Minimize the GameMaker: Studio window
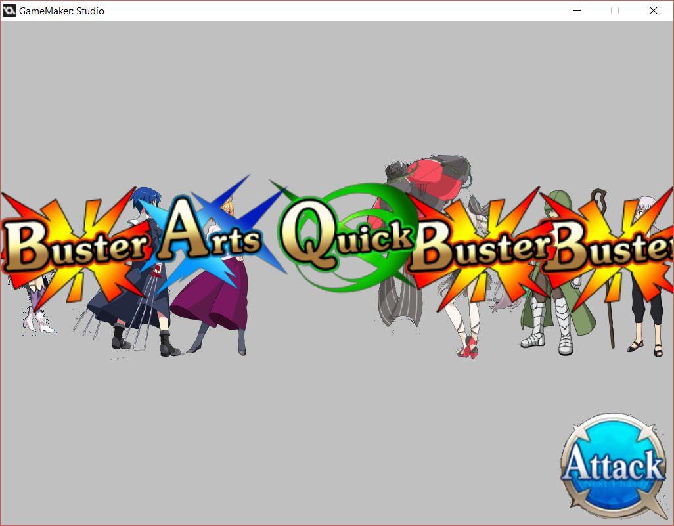 tap(577, 11)
